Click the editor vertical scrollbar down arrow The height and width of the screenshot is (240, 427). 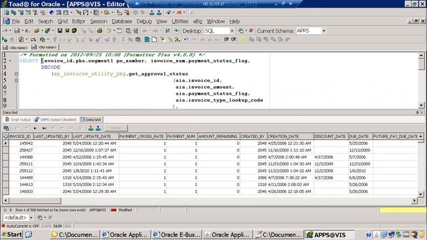click(421, 105)
